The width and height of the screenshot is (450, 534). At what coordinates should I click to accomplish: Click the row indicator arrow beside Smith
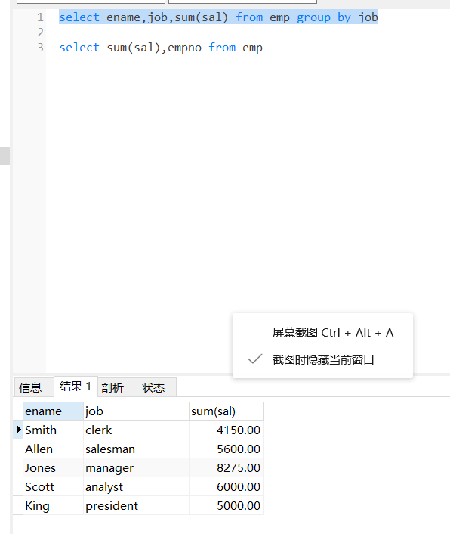point(18,430)
